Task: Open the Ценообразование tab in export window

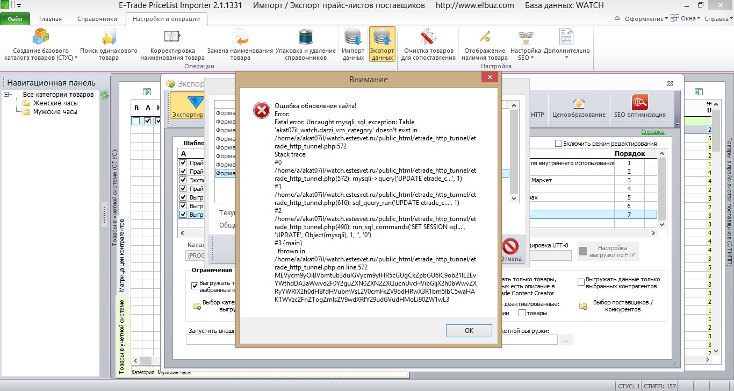Action: (578, 108)
